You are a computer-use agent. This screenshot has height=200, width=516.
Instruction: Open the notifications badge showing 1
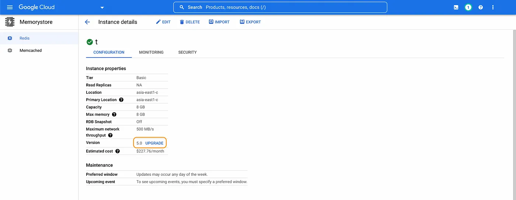click(468, 7)
